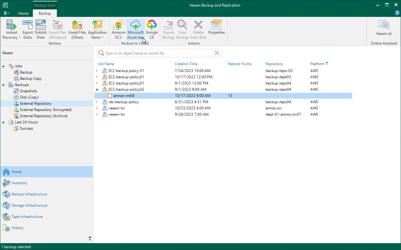The height and width of the screenshot is (250, 401).
Task: Select External Repository (Encrypted) tree node
Action: coord(46,110)
